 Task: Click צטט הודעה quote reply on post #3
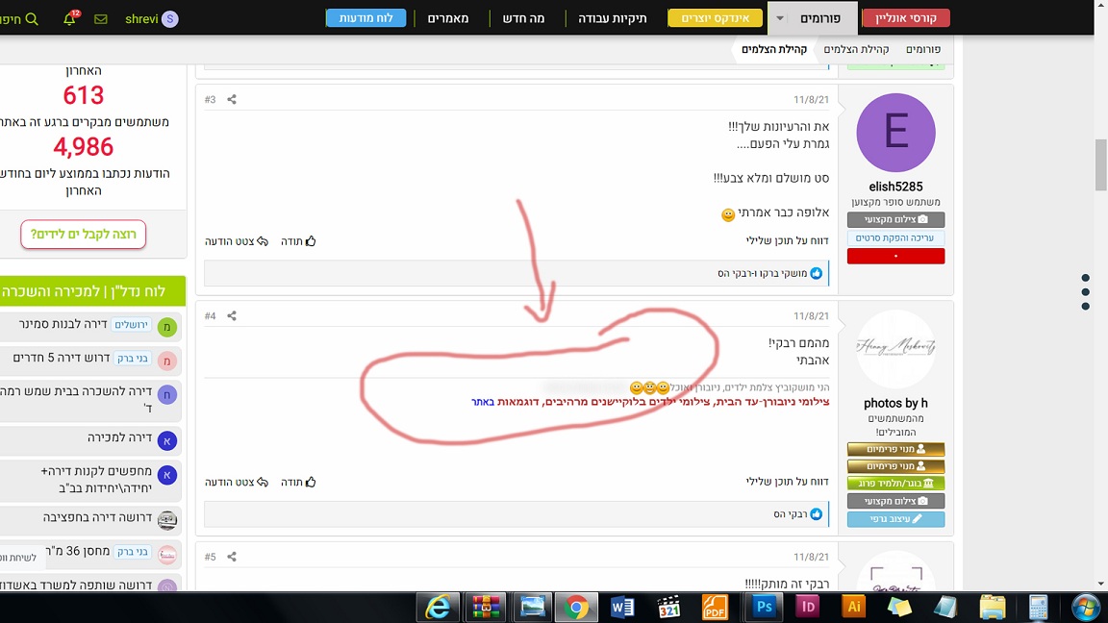point(237,241)
